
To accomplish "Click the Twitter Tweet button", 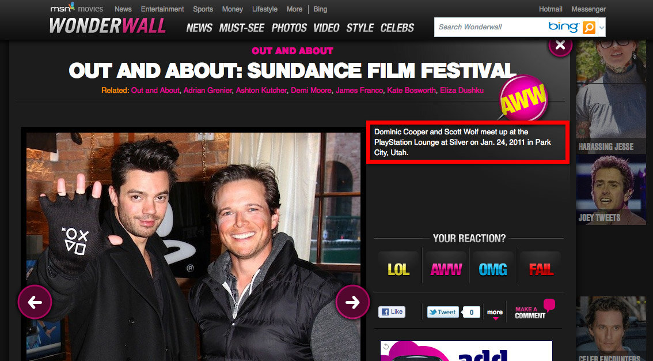I will coord(443,312).
